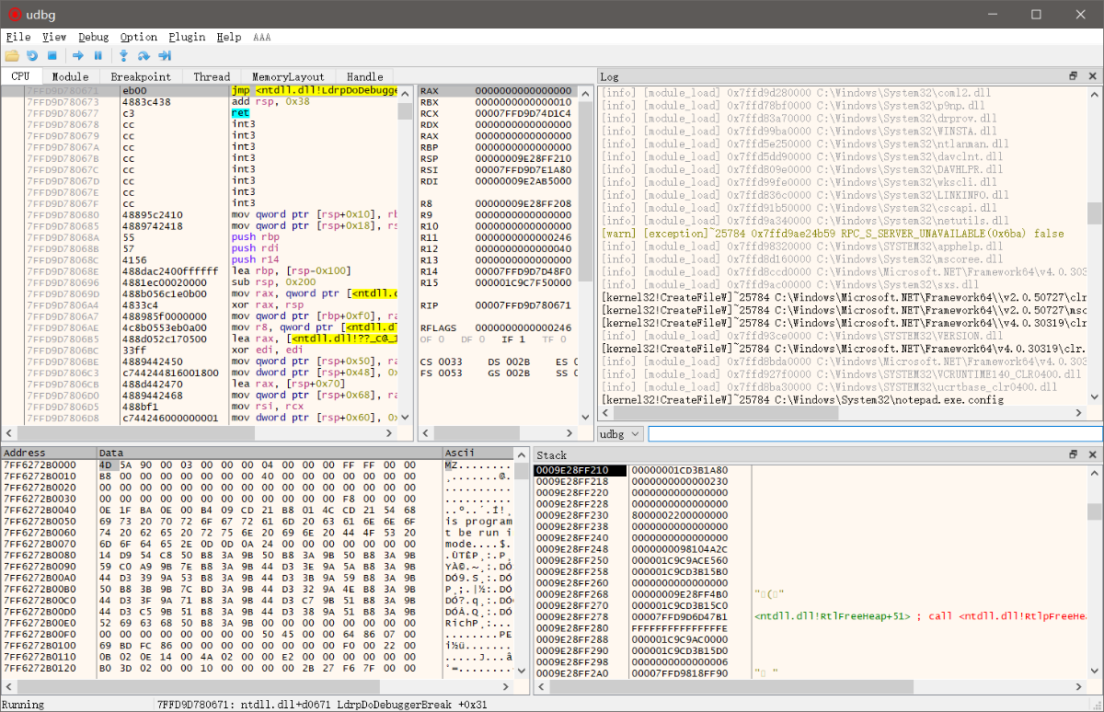
Task: Open the File menu
Action: [17, 37]
